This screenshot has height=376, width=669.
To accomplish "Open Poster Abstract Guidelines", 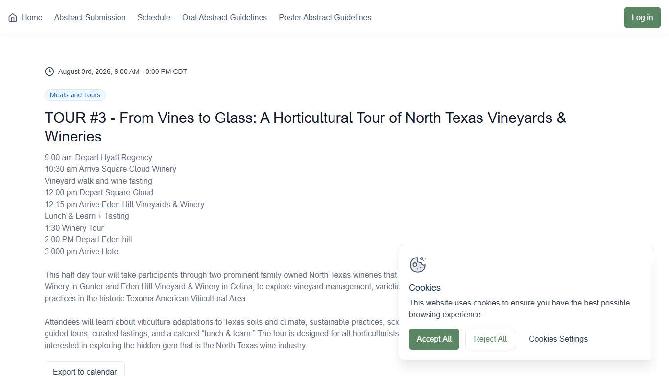I will pyautogui.click(x=325, y=18).
